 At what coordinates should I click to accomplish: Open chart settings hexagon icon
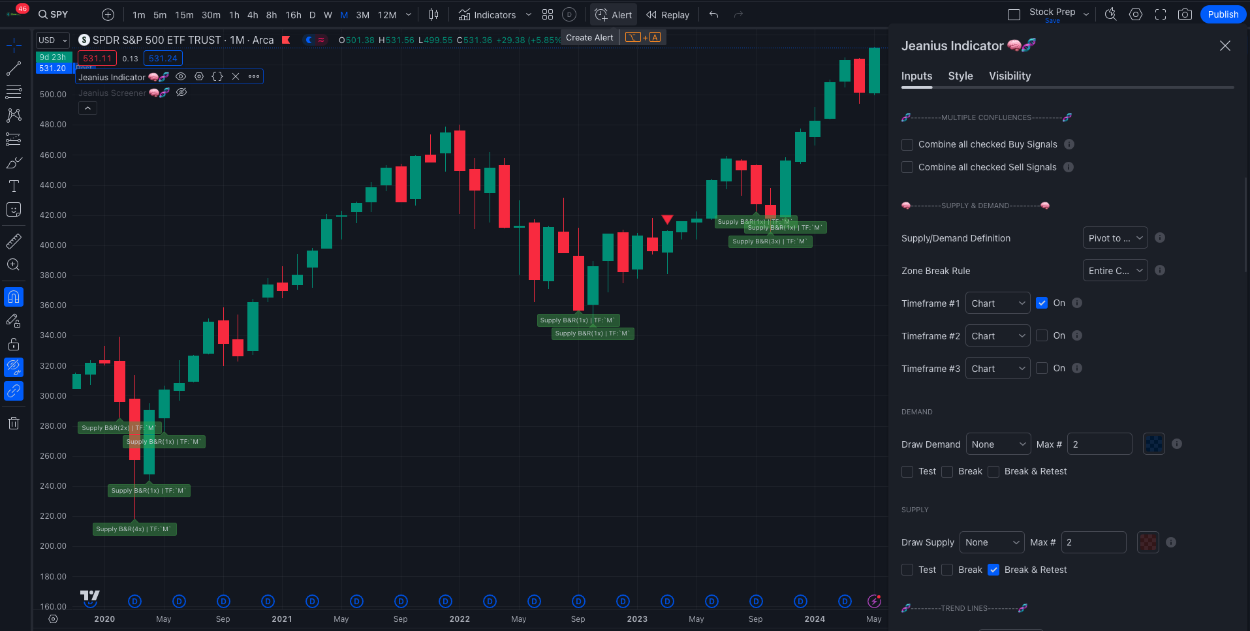click(1136, 14)
